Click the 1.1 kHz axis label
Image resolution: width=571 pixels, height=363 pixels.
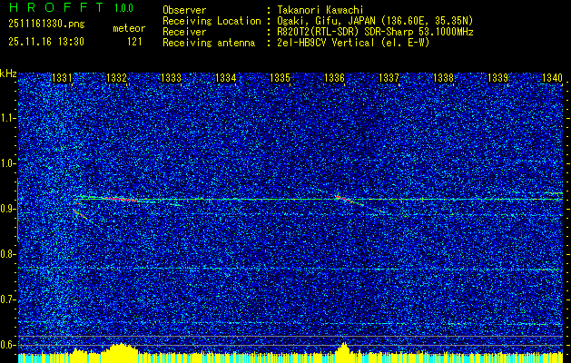coord(7,118)
